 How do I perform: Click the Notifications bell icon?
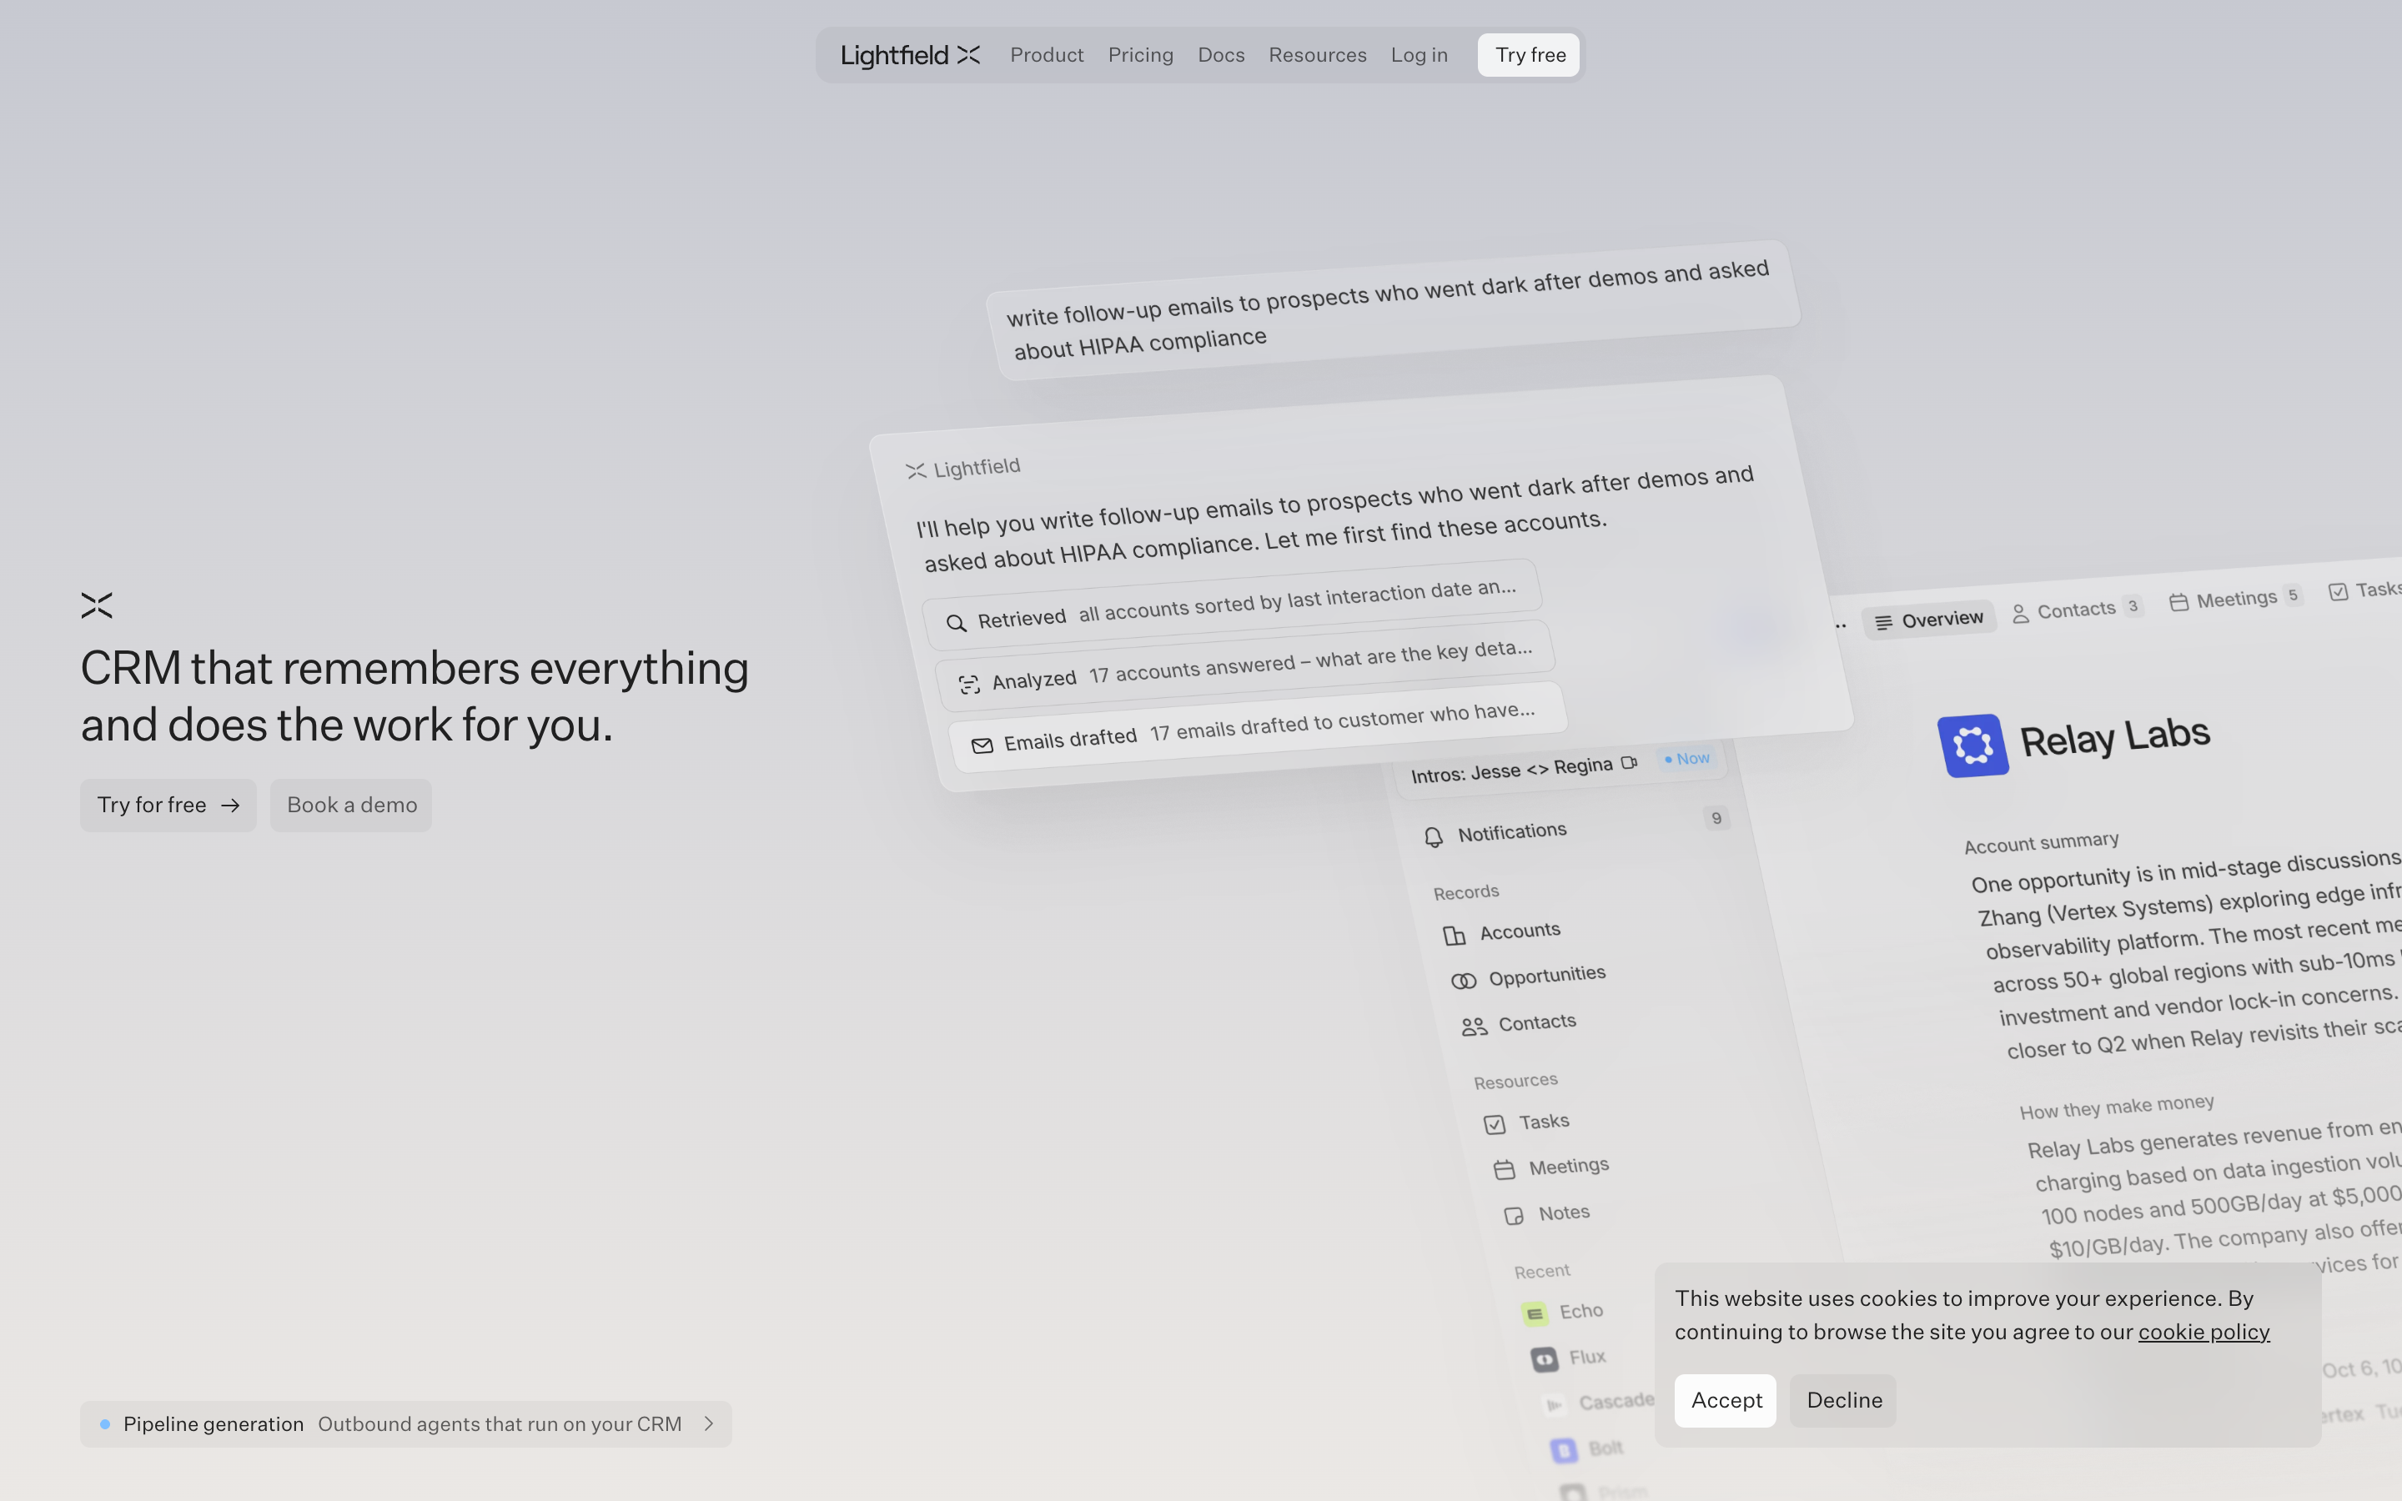[x=1433, y=838]
